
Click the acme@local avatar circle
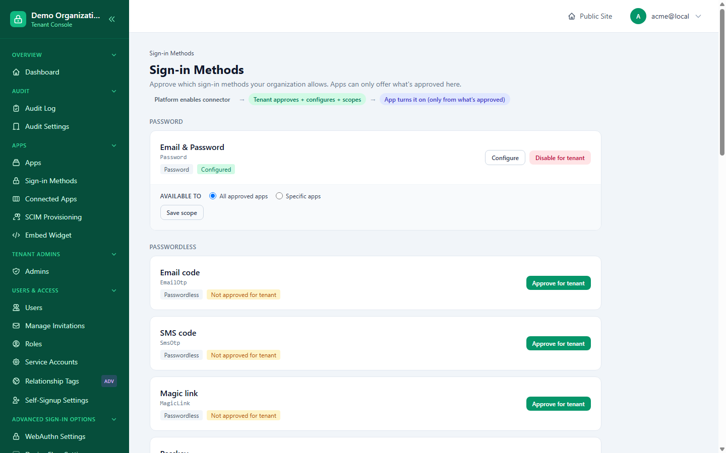point(638,16)
